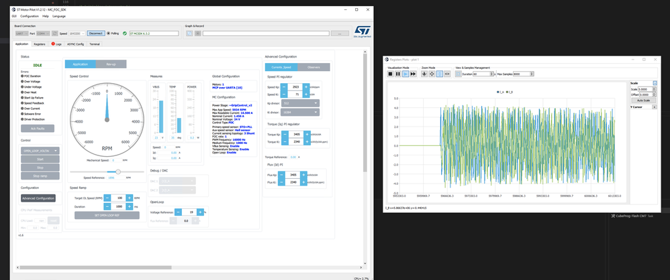
Task: Open the baud Speed dropdown
Action: tap(77, 33)
